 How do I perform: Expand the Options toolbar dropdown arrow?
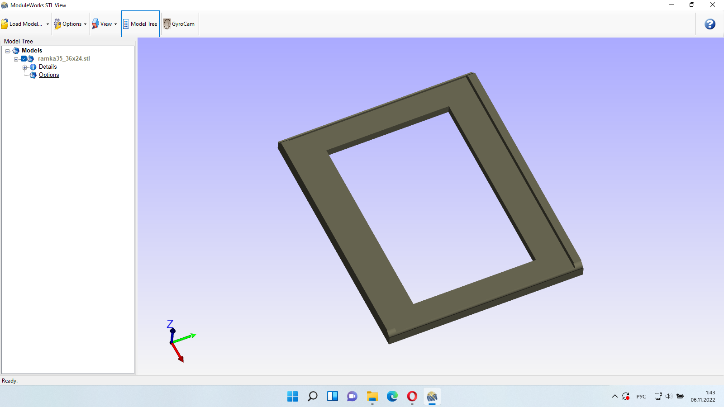pyautogui.click(x=85, y=24)
